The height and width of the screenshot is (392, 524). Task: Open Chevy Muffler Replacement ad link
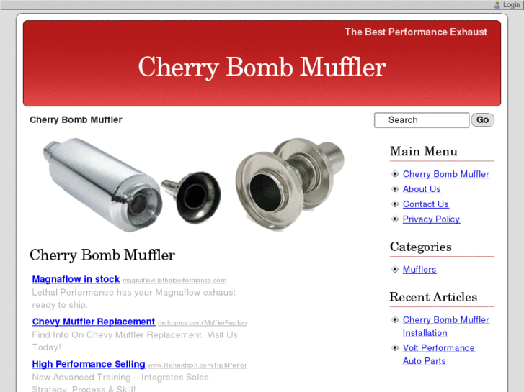(94, 322)
